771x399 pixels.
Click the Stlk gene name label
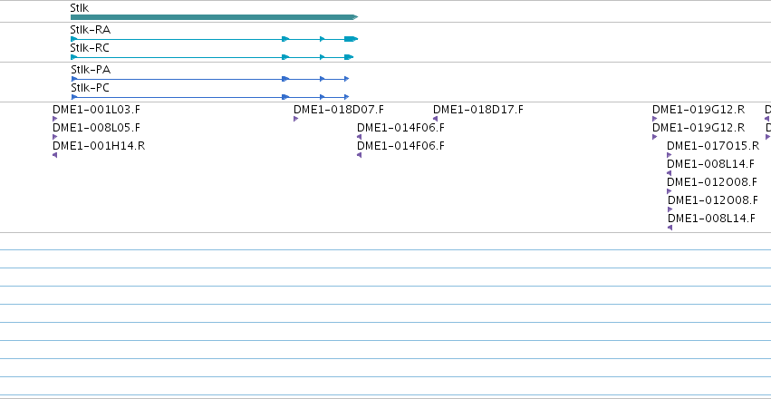click(79, 8)
